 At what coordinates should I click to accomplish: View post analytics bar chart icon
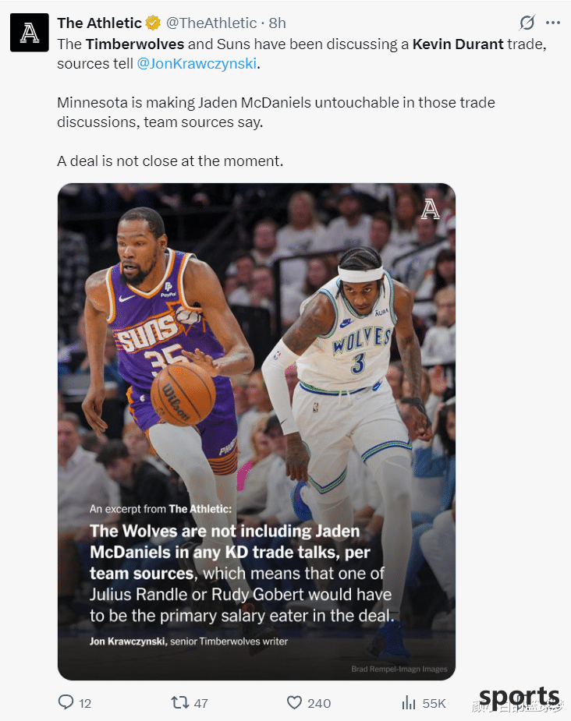click(x=409, y=702)
